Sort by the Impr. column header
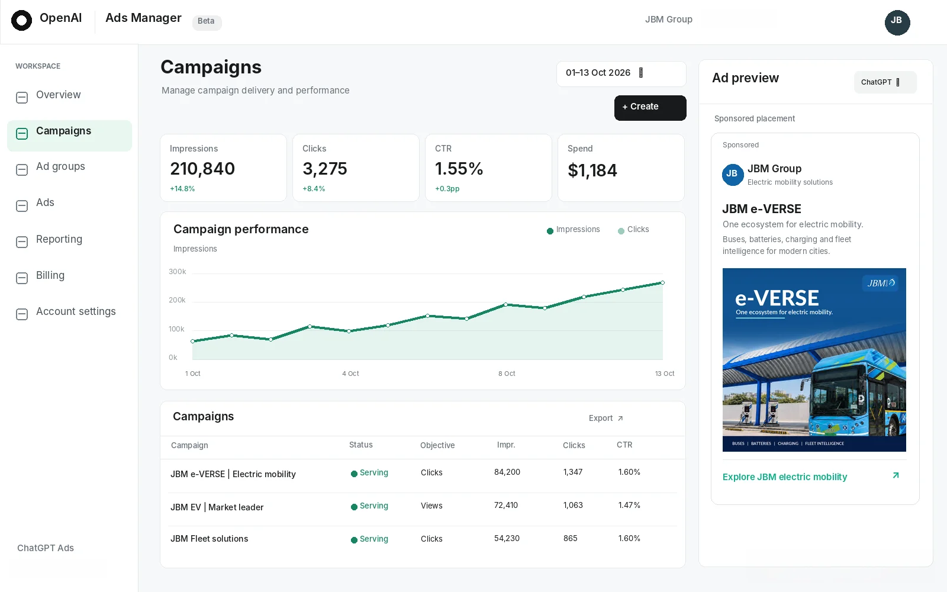 pos(506,445)
